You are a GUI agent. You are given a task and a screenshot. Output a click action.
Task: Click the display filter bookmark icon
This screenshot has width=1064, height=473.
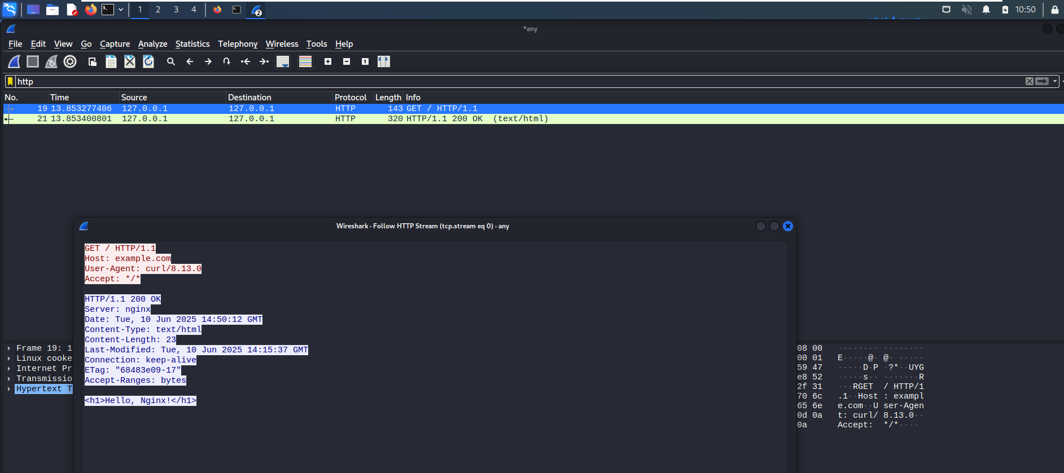(10, 81)
